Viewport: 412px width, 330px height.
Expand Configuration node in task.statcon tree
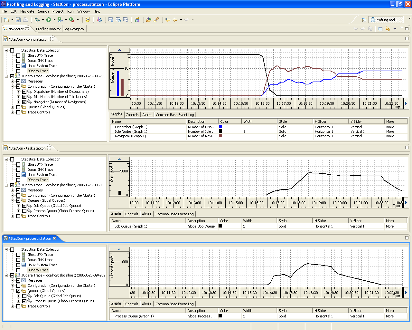coord(12,195)
